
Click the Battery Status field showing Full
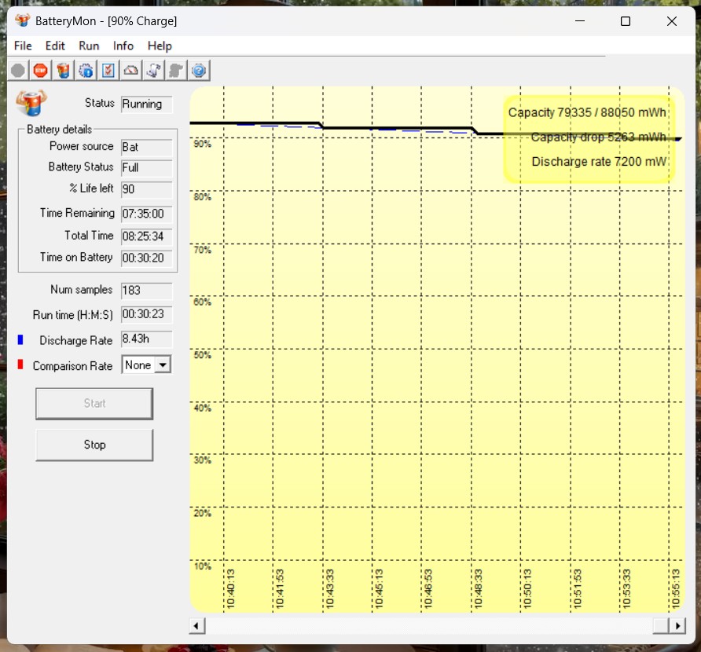(x=147, y=167)
